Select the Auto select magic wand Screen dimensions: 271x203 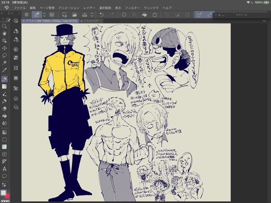coord(4,62)
